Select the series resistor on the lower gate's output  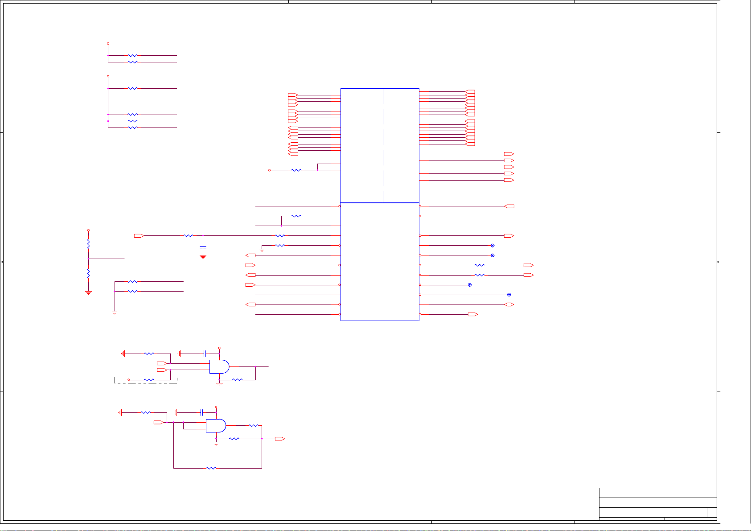(254, 426)
